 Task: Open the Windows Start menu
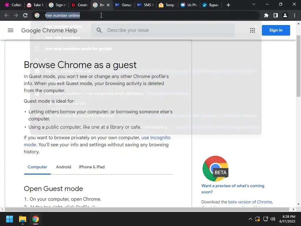tap(9, 219)
